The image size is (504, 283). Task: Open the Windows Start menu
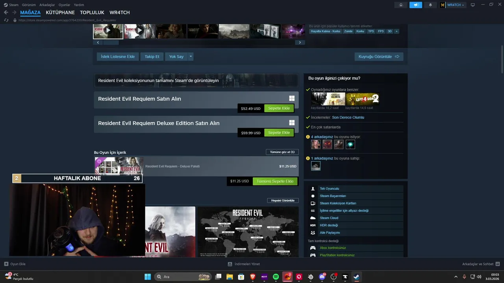(148, 277)
